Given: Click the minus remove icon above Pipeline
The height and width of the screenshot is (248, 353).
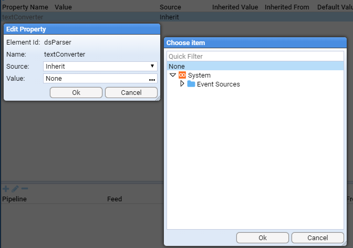Looking at the screenshot, I should (x=24, y=189).
